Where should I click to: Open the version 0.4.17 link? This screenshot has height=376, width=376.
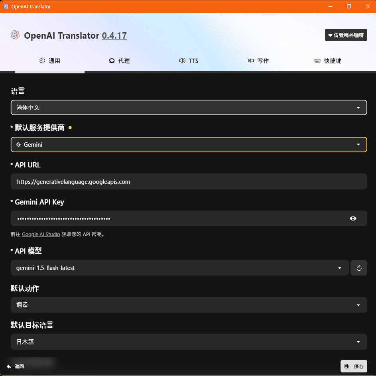tap(114, 35)
